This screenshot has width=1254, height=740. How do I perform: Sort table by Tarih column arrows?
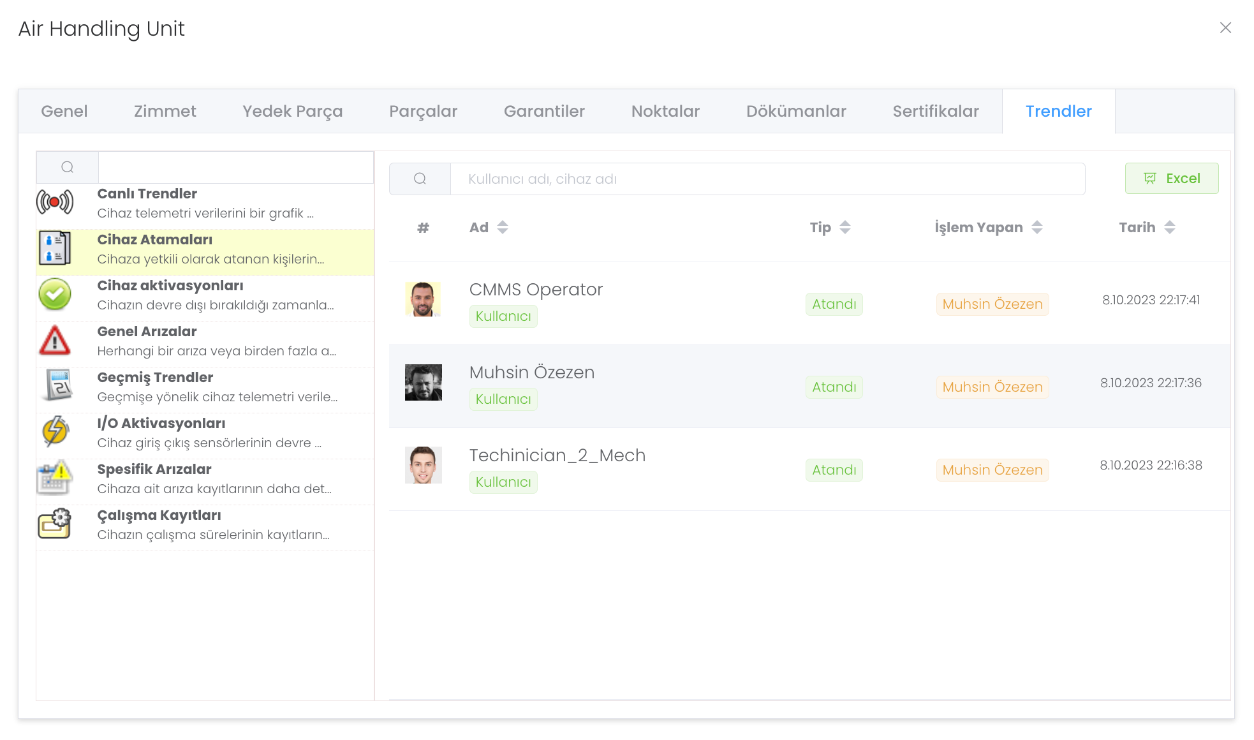click(1170, 227)
